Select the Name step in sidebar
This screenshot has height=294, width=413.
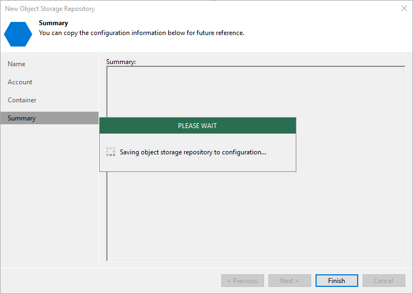[x=16, y=64]
